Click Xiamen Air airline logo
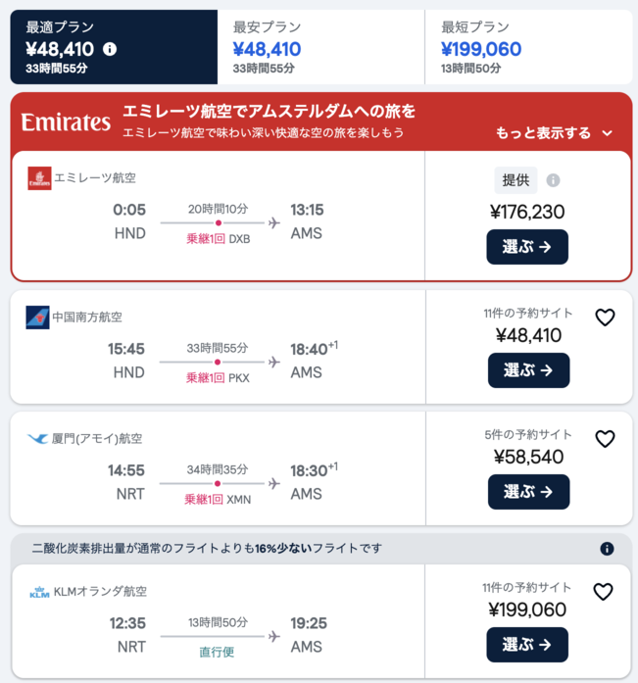Viewport: 638px width, 683px height. pyautogui.click(x=38, y=439)
